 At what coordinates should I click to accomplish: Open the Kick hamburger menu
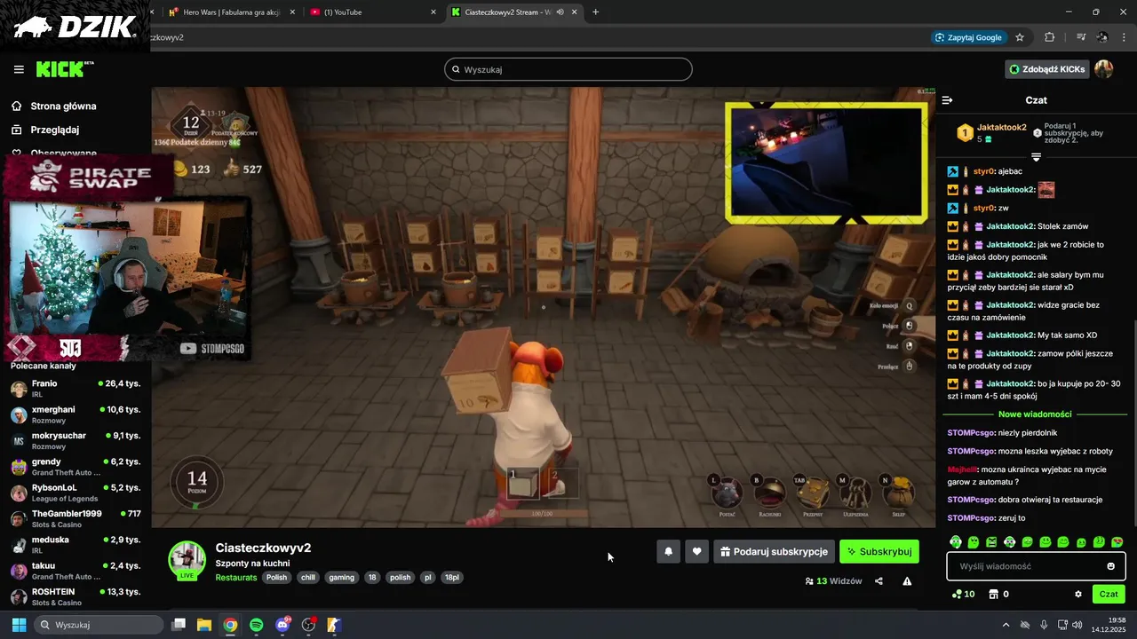(x=19, y=69)
